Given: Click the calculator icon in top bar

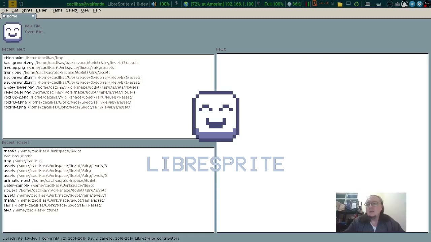Looking at the screenshot, I should coord(333,4).
